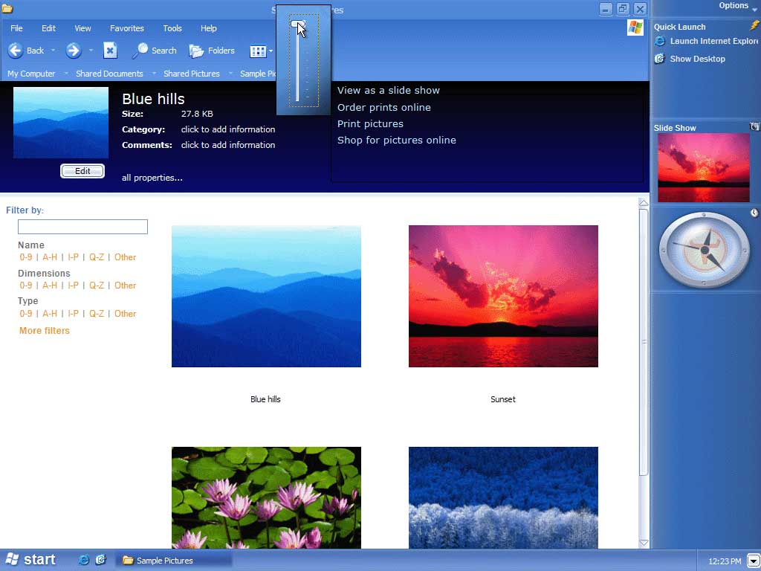This screenshot has height=571, width=761.
Task: Open the Folders pane from the toolbar
Action: [212, 51]
